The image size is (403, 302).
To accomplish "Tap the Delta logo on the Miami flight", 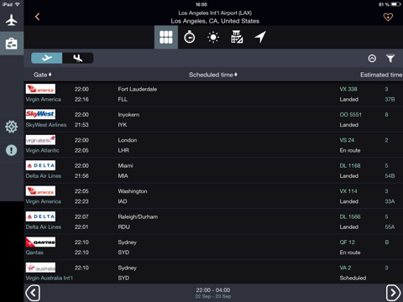I will (40, 165).
